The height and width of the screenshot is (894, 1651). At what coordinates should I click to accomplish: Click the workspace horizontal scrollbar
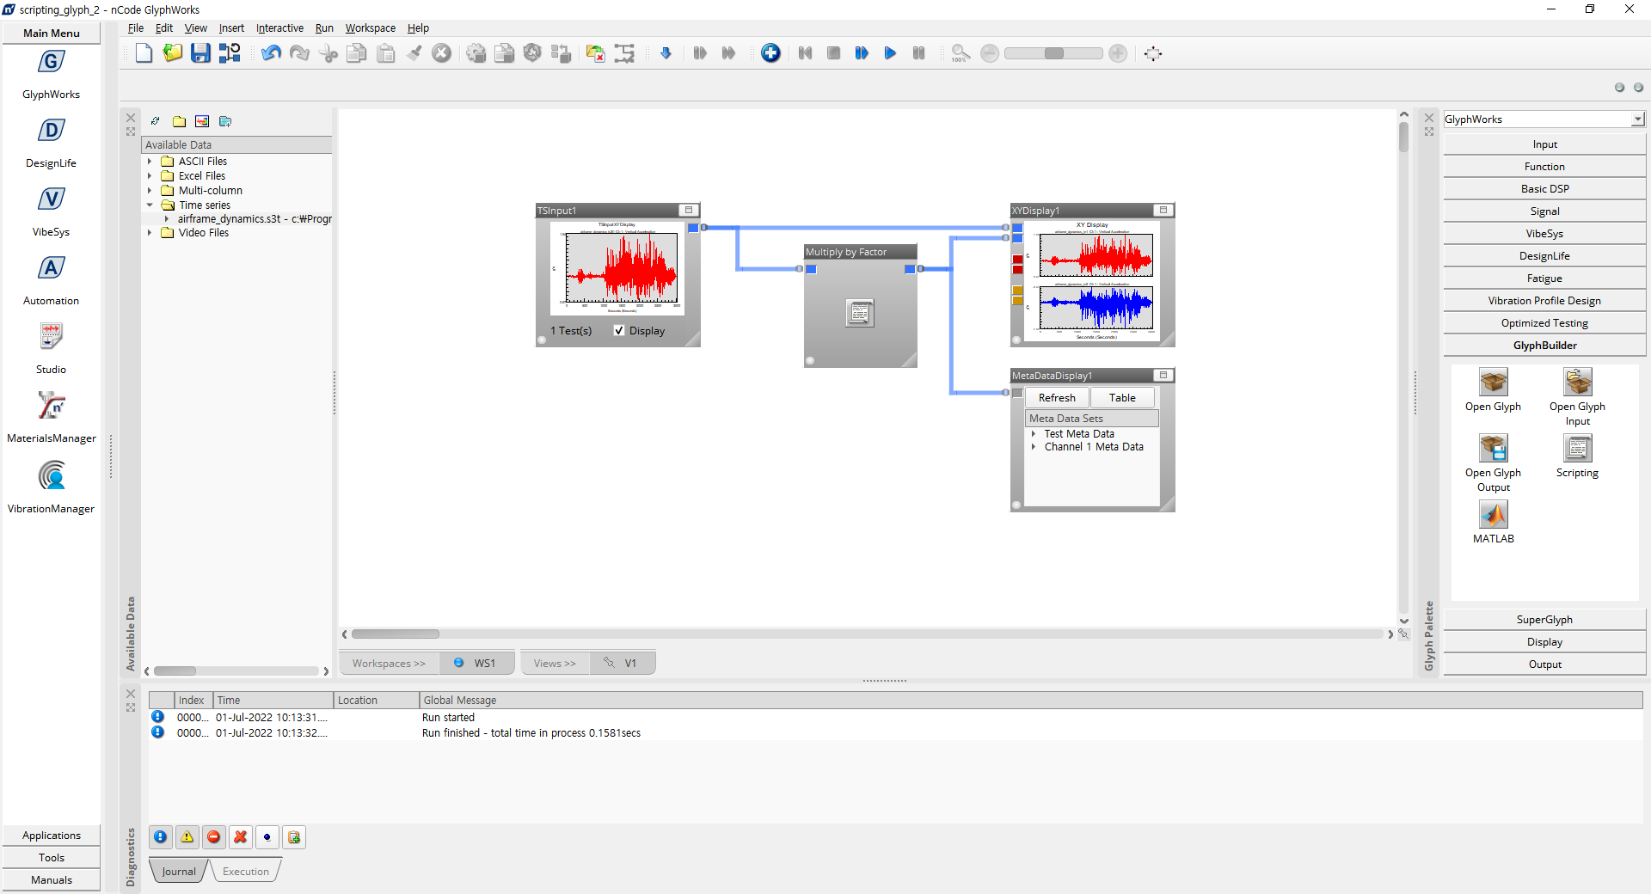[x=867, y=634]
